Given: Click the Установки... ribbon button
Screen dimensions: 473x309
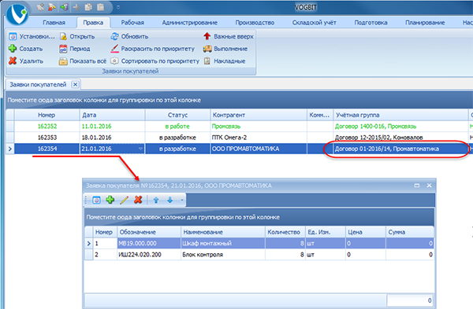Looking at the screenshot, I should [32, 36].
